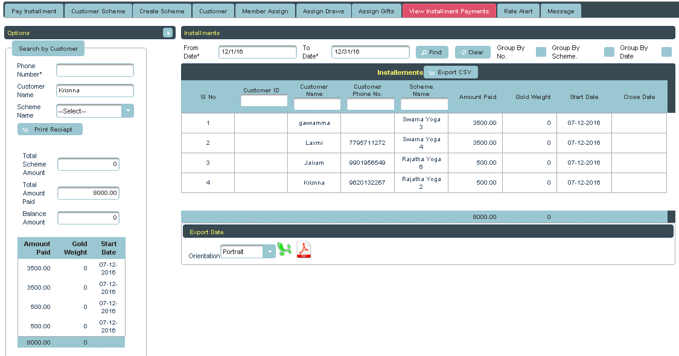Clear the date filter
This screenshot has width=679, height=356.
472,52
